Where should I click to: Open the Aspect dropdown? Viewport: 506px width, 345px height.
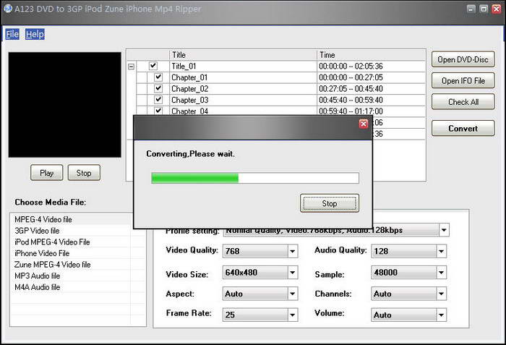pyautogui.click(x=292, y=294)
